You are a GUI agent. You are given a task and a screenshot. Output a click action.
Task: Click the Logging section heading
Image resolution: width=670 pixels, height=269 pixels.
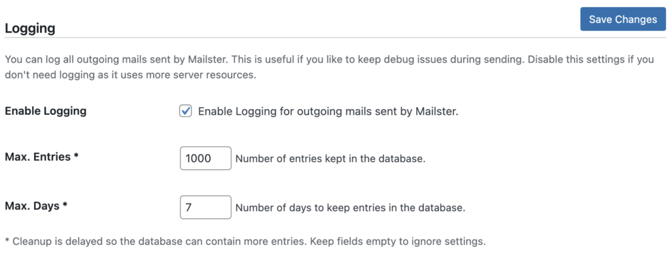(29, 29)
